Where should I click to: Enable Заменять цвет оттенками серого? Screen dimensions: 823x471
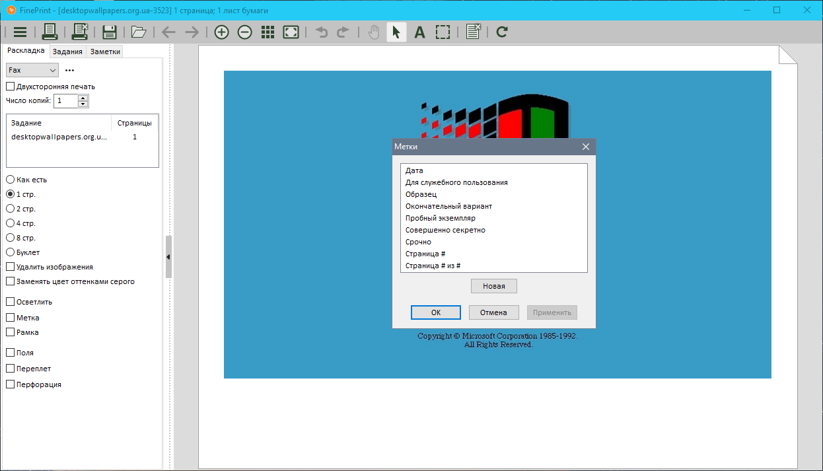click(71, 281)
